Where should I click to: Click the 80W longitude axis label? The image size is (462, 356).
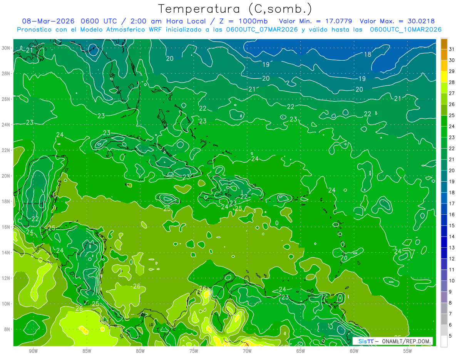point(140,351)
